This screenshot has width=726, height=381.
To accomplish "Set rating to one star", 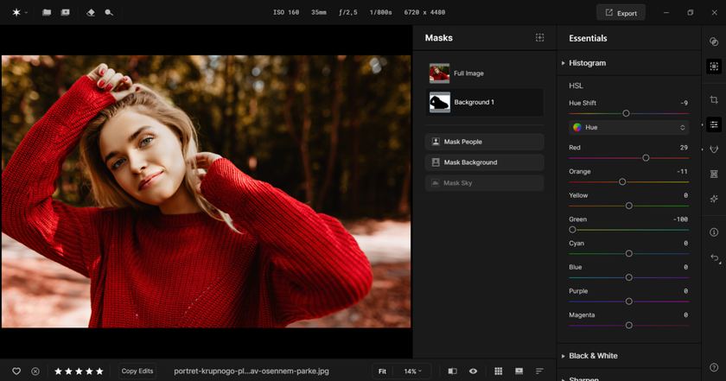I will point(59,371).
